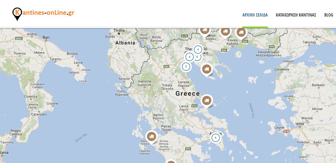Expand the cluster marker showing 6

(x=198, y=57)
